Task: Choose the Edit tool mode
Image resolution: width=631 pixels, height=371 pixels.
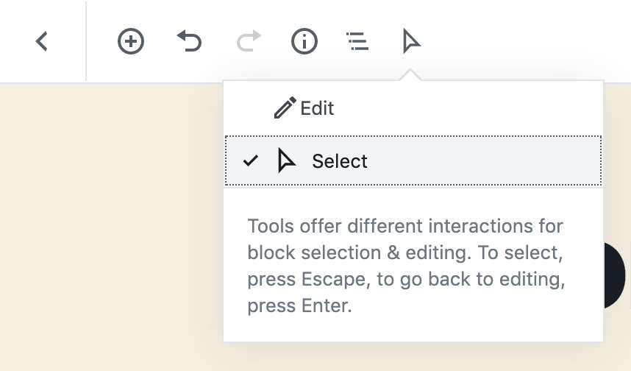Action: pyautogui.click(x=317, y=108)
